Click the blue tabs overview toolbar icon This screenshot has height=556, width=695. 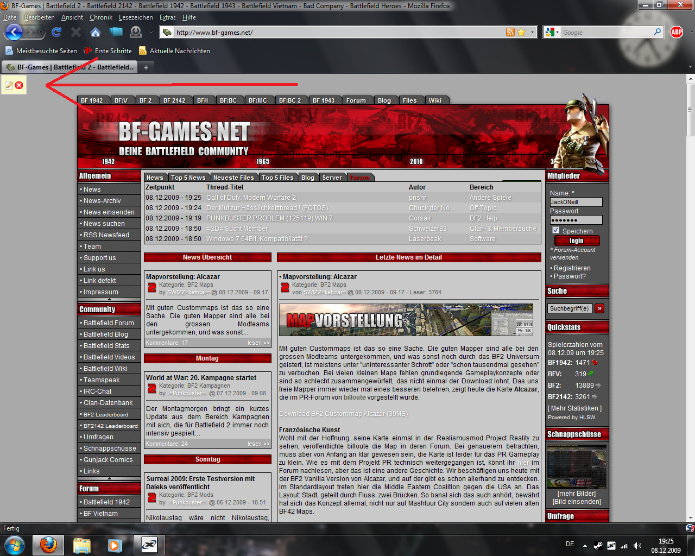pos(116,32)
